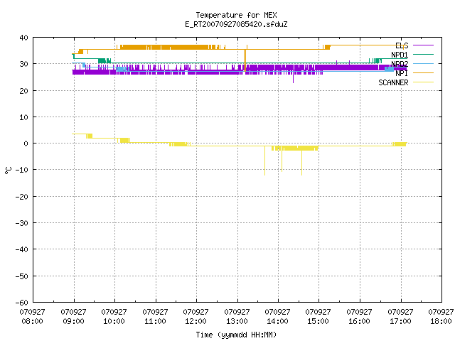Click the y-axis label 10
The image size is (455, 341).
click(23, 117)
